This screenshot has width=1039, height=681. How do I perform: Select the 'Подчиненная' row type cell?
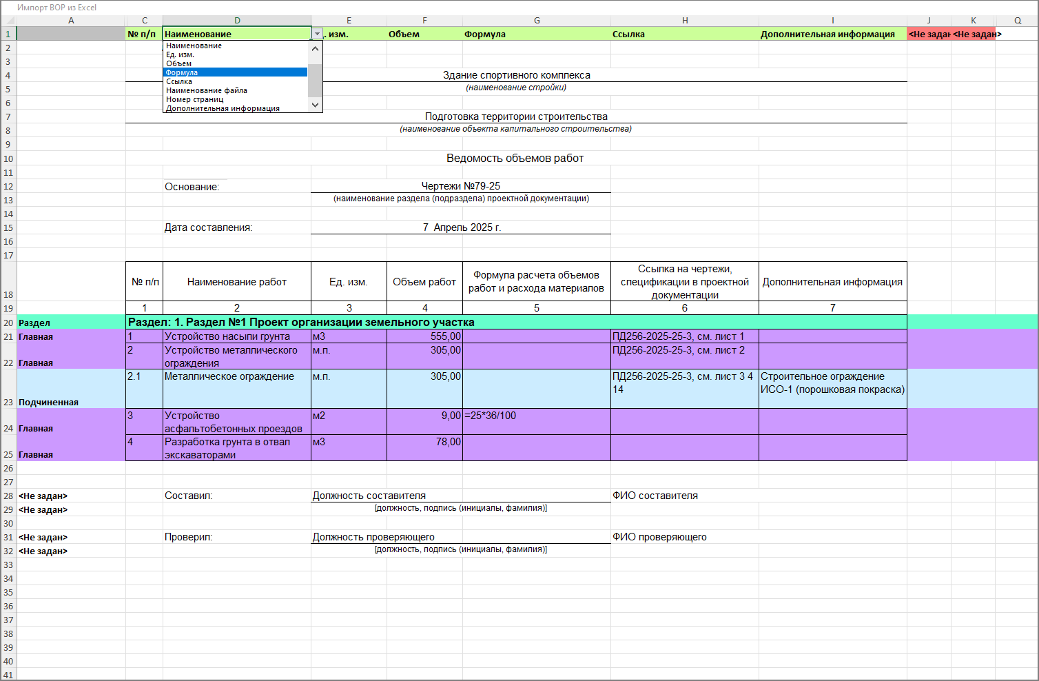71,389
